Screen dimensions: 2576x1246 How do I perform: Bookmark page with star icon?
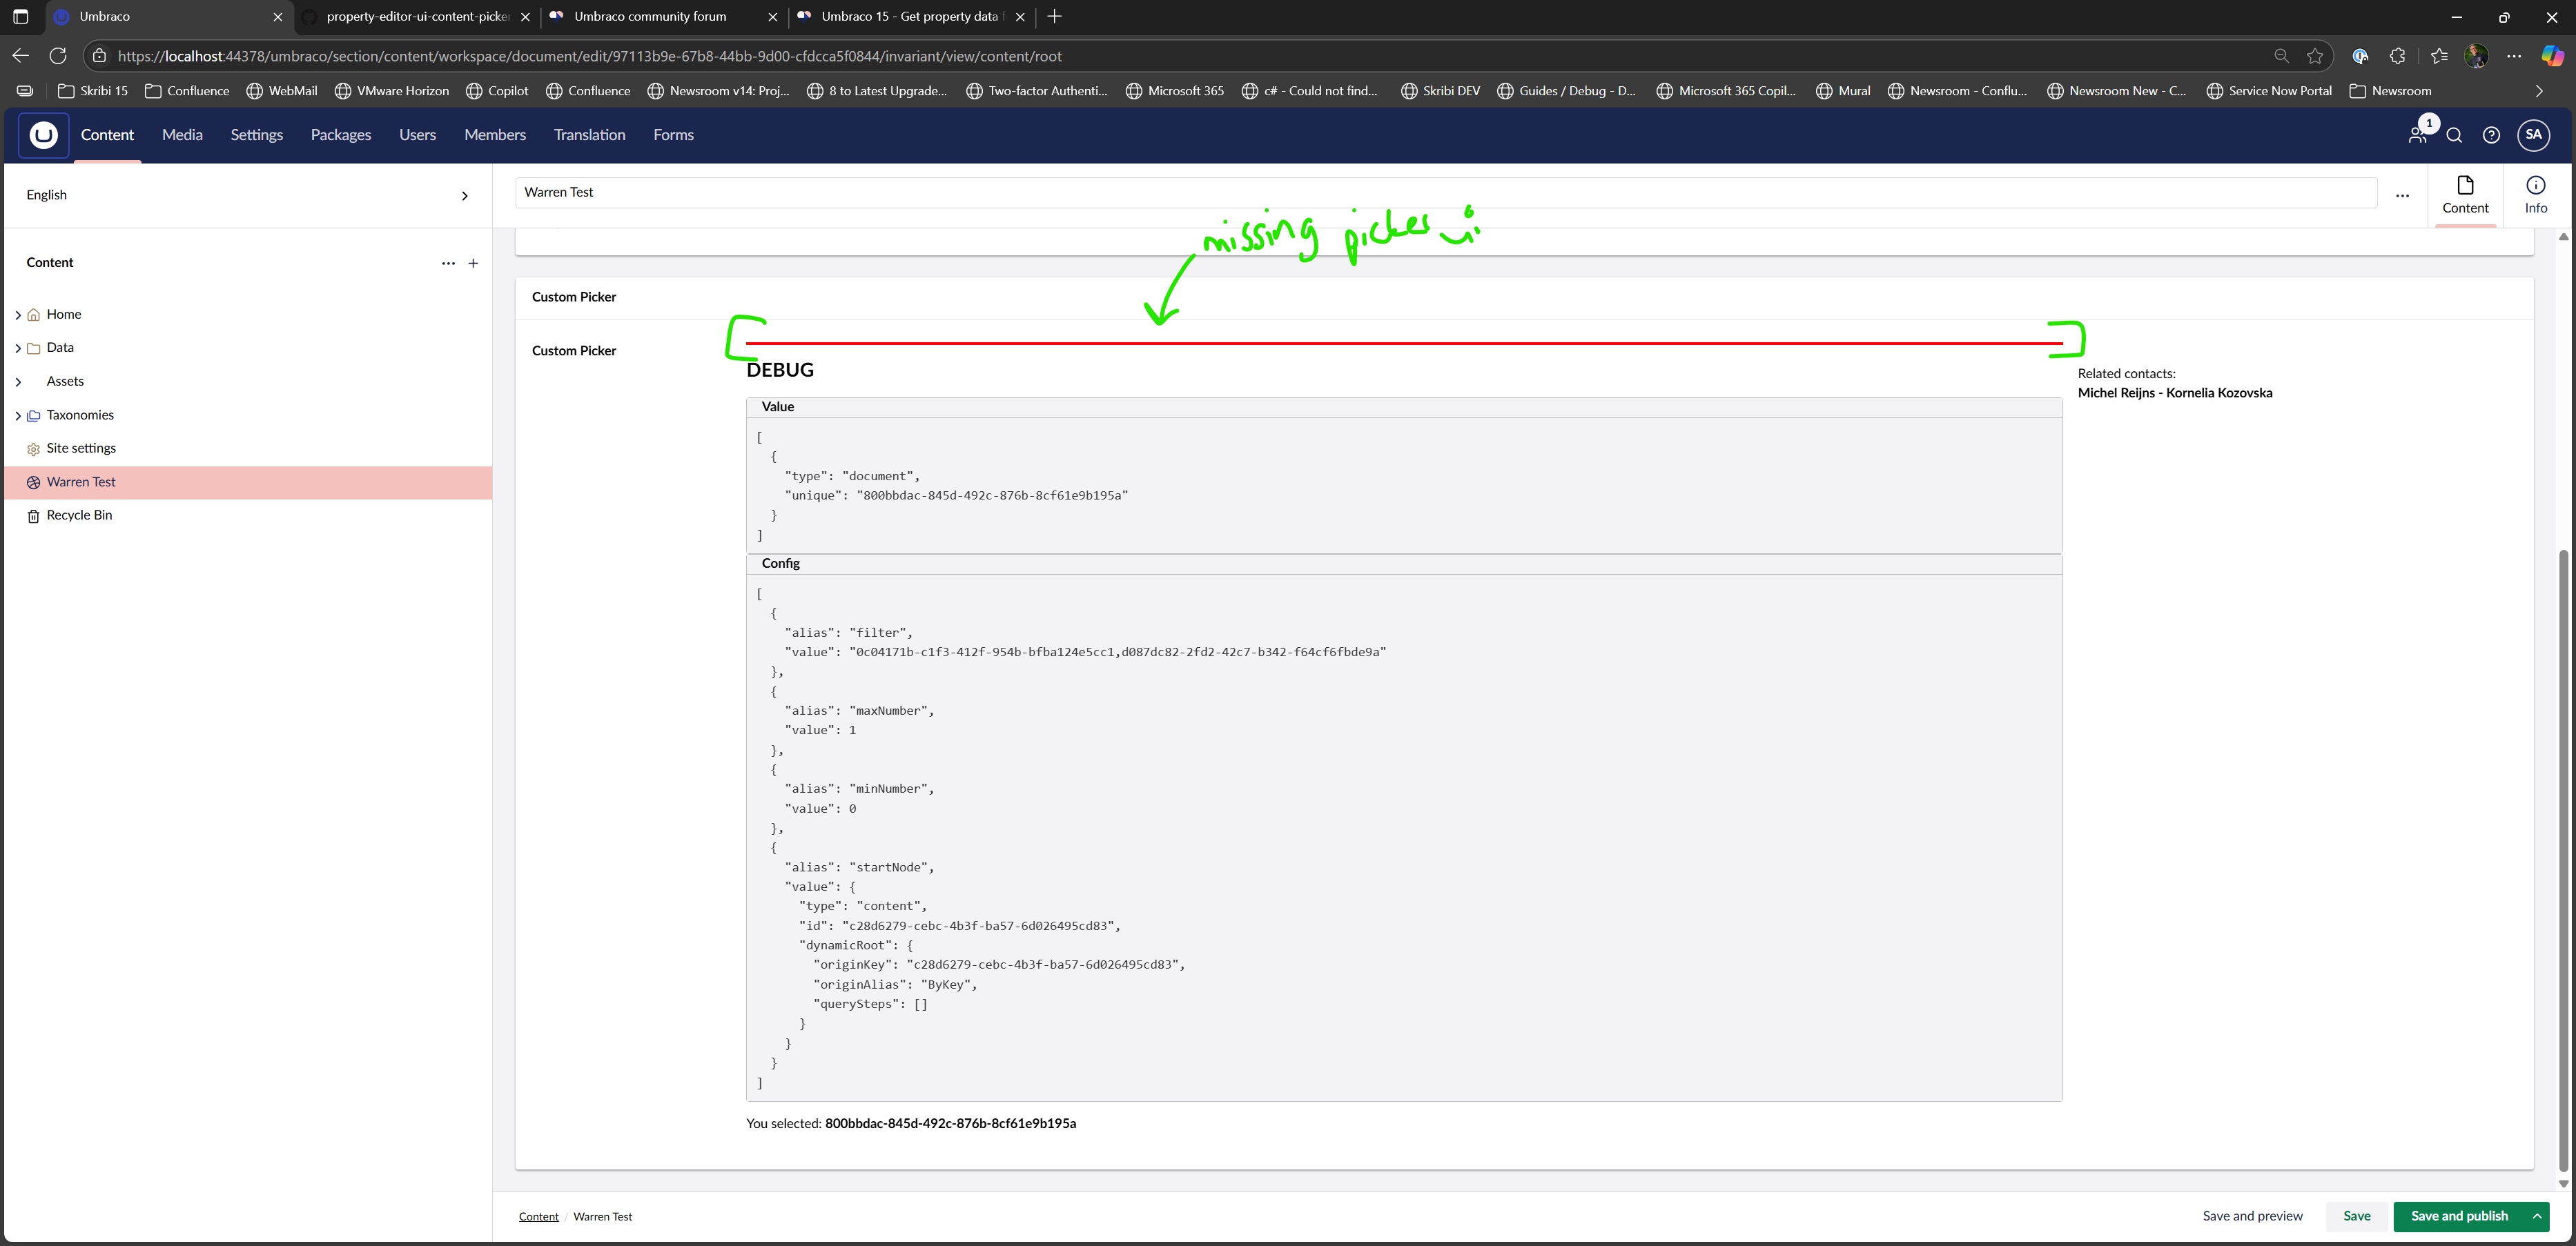[2314, 56]
